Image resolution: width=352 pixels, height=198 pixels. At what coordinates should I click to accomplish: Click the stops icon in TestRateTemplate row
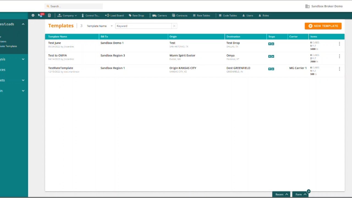(271, 69)
